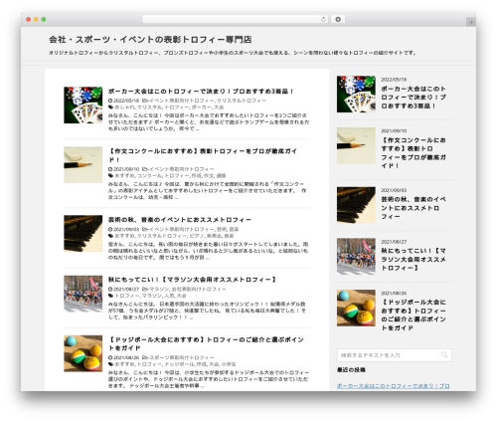The width and height of the screenshot is (497, 421).
Task: Click the tag icon under the マラソン post
Action: click(x=110, y=296)
